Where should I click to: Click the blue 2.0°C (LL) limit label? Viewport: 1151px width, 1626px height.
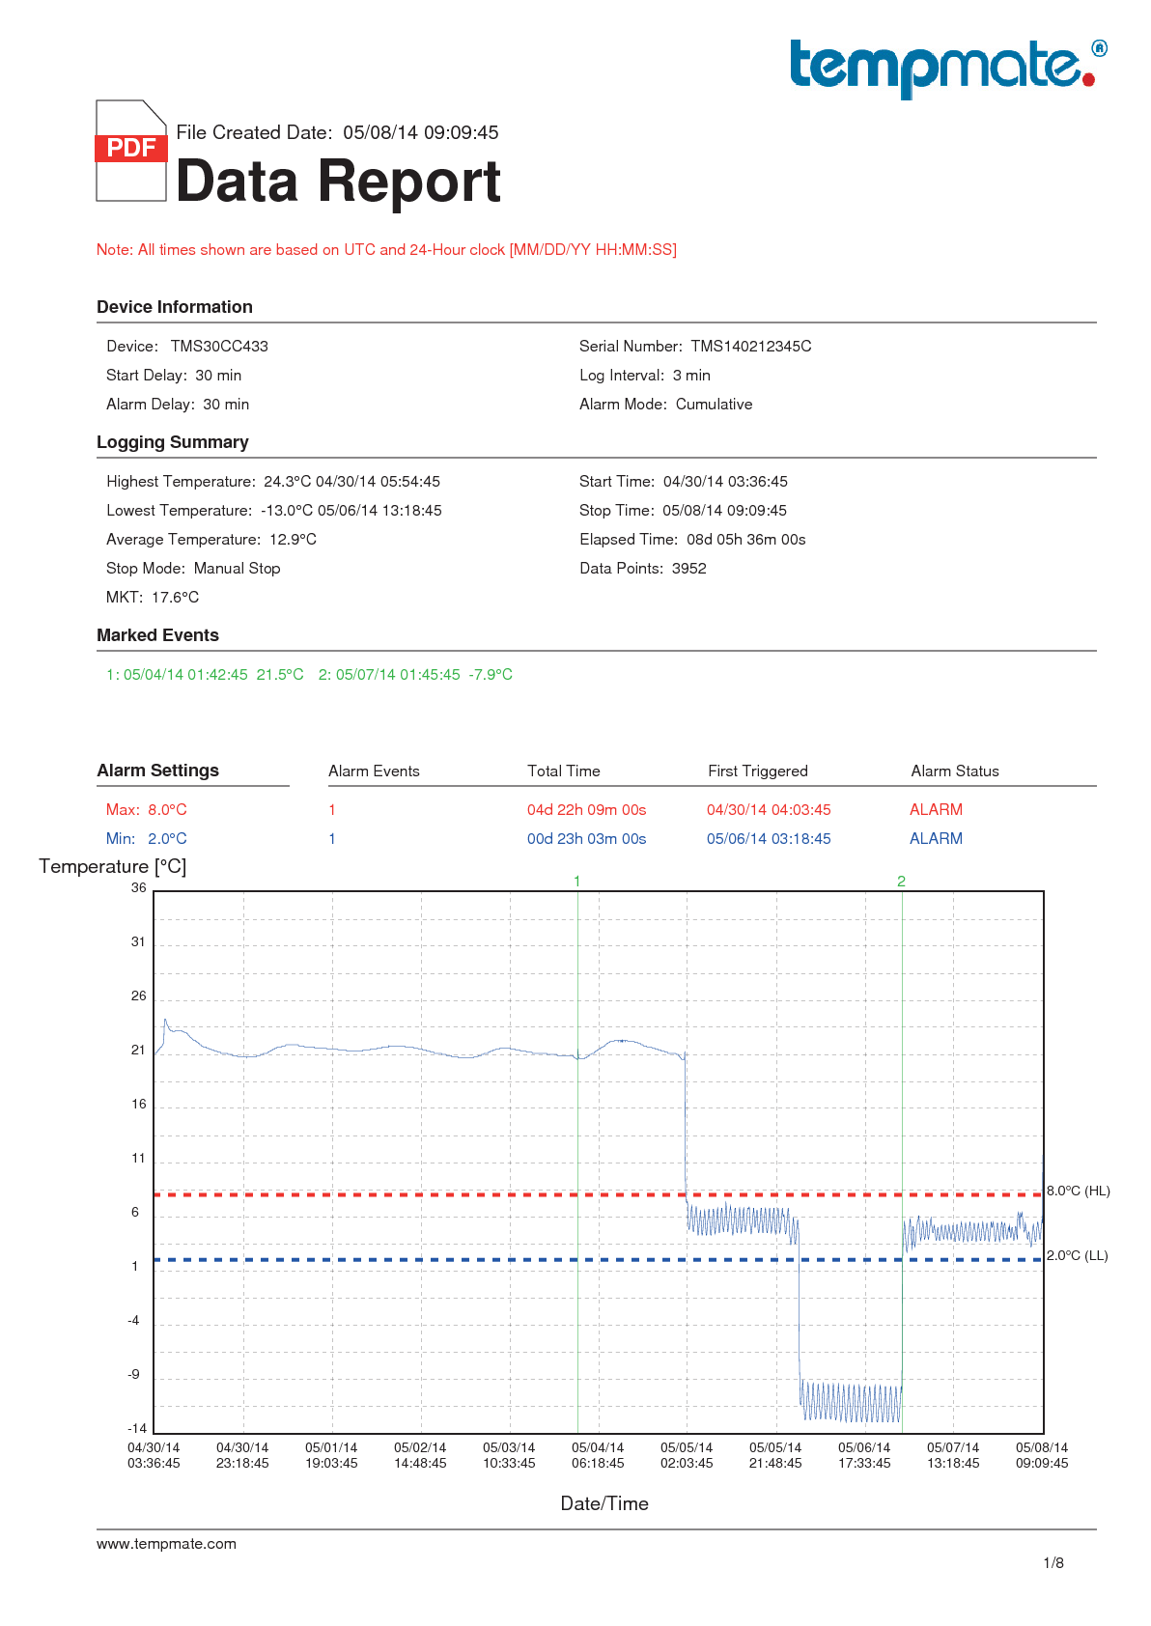[1077, 1255]
